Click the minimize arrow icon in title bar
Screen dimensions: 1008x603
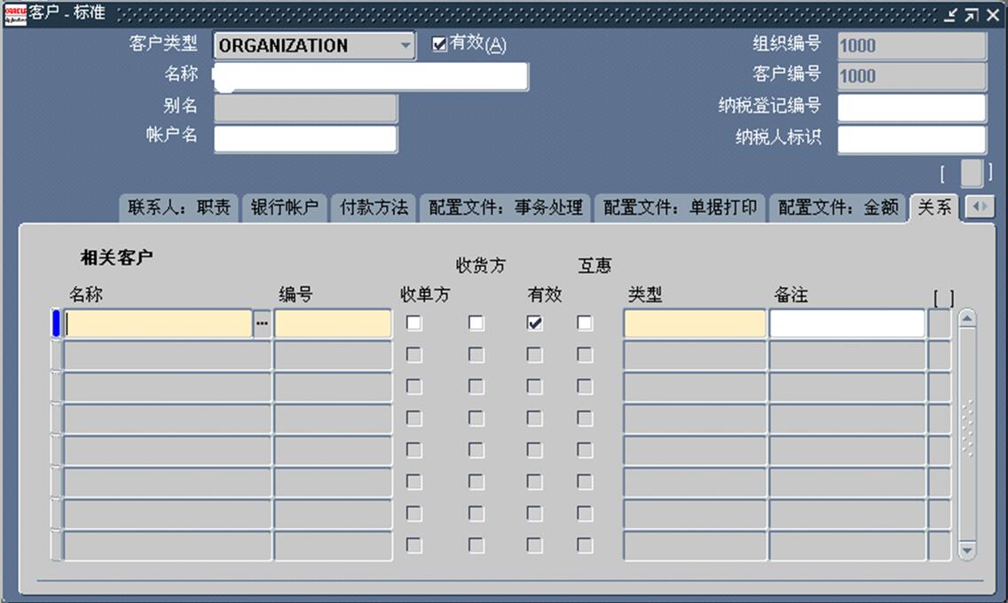coord(951,15)
